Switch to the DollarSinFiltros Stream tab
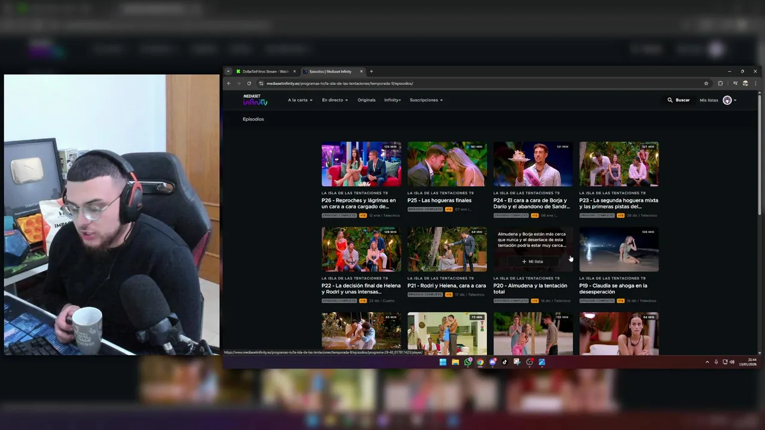Screen dimensions: 765x430 coord(266,72)
